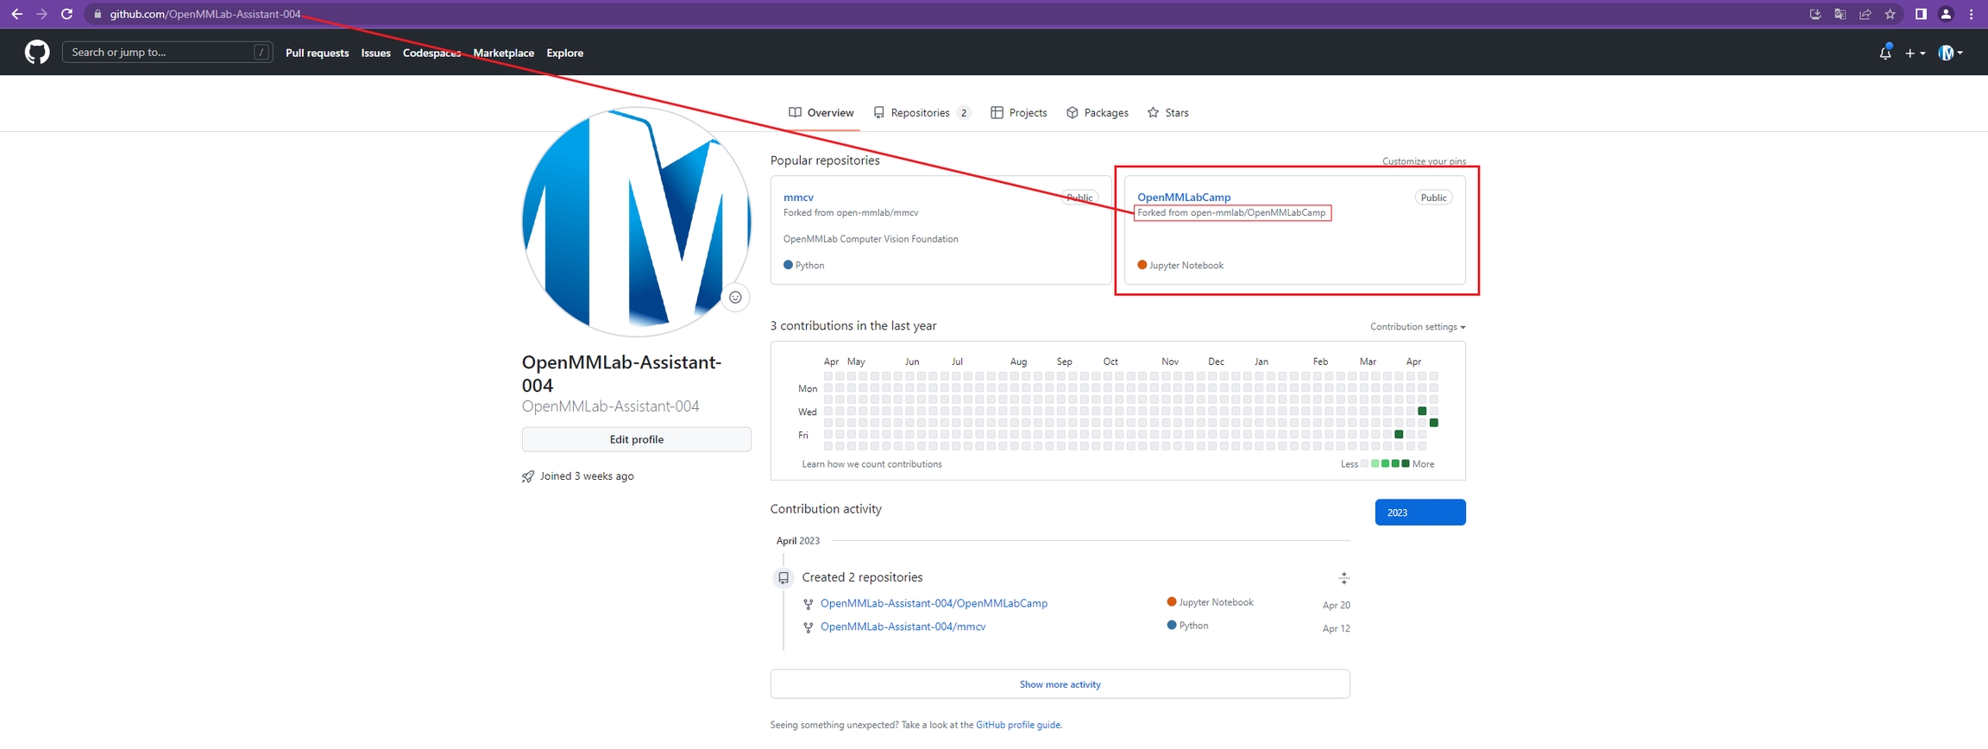Screen dimensions: 1988x749
Task: Switch to the Repositories tab
Action: click(x=921, y=113)
